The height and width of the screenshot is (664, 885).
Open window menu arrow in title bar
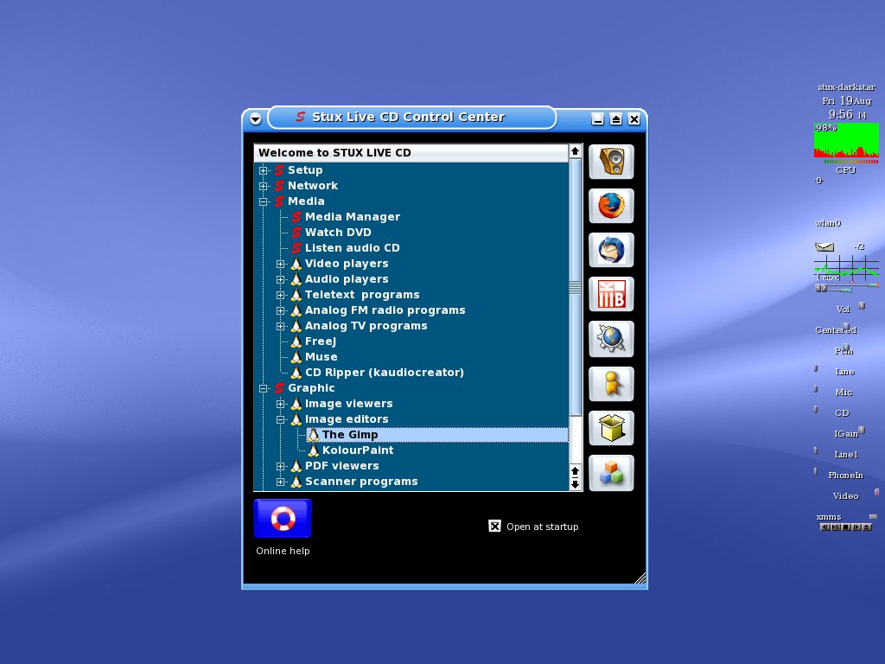255,118
